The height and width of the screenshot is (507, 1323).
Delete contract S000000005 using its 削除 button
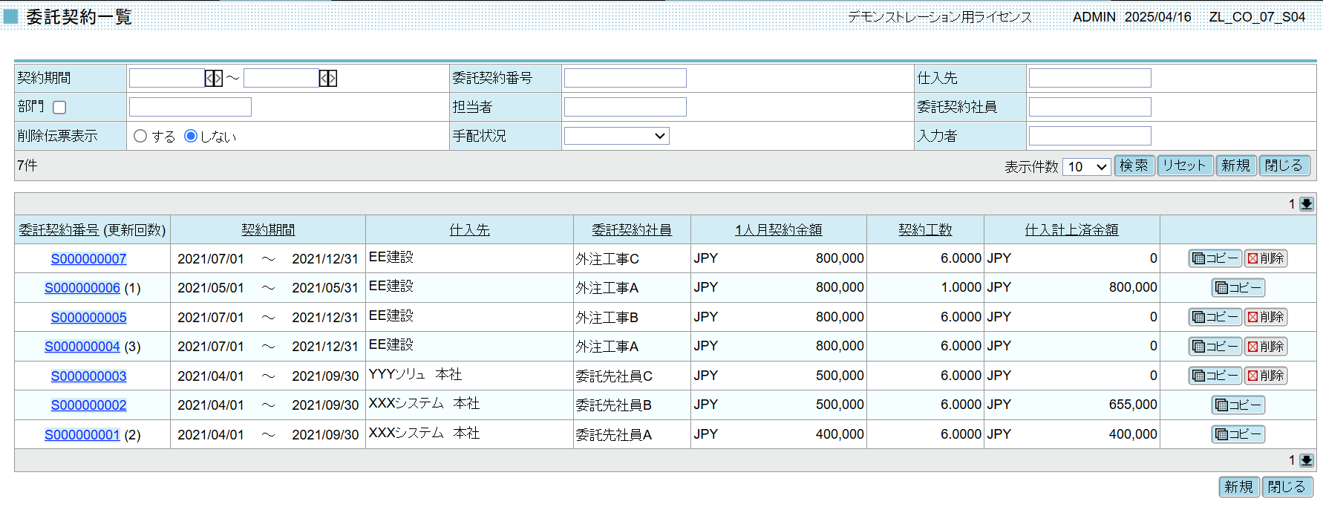tap(1266, 317)
